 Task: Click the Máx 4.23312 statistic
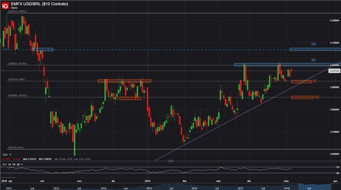pyautogui.click(x=30, y=159)
